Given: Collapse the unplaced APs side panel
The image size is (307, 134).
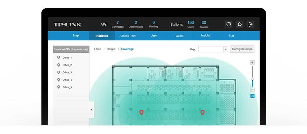Looking at the screenshot, I should pyautogui.click(x=91, y=109).
